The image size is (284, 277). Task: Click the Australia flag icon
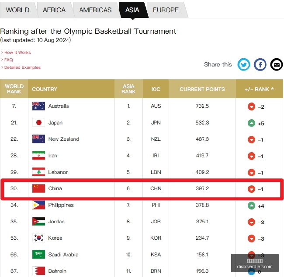pos(38,106)
